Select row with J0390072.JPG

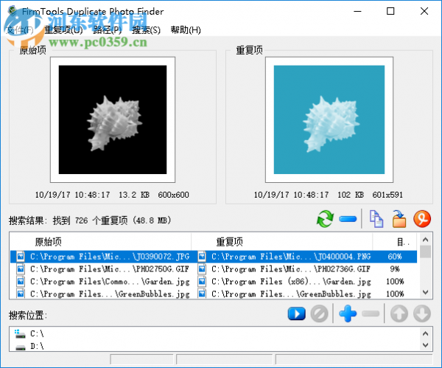pyautogui.click(x=214, y=257)
